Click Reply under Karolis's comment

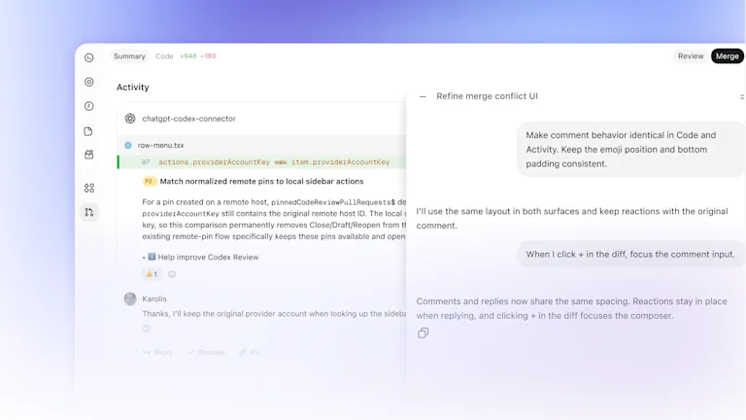(157, 352)
